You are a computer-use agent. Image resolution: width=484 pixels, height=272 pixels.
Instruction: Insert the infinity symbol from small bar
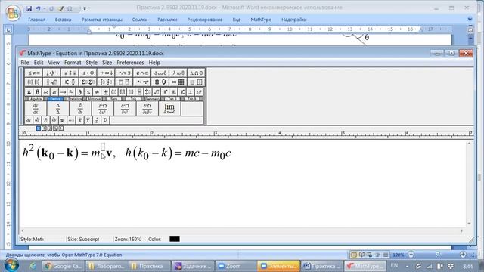(x=45, y=92)
